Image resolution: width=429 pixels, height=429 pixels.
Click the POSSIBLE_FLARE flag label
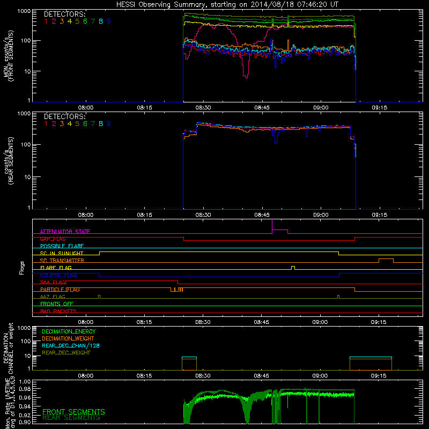click(62, 246)
